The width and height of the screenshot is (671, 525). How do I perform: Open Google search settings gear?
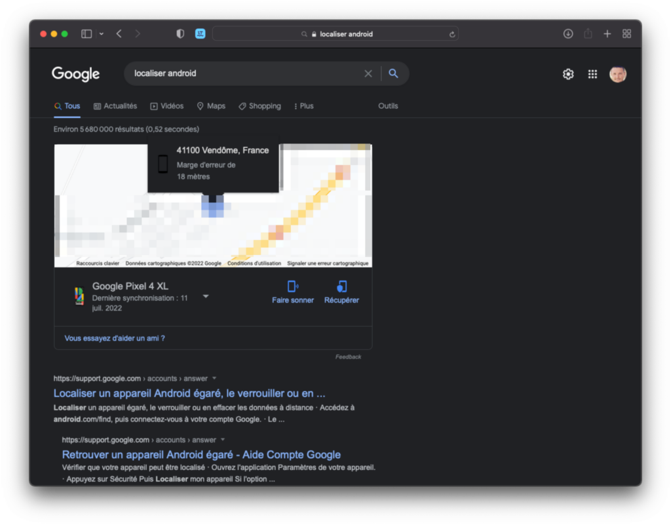pyautogui.click(x=568, y=74)
